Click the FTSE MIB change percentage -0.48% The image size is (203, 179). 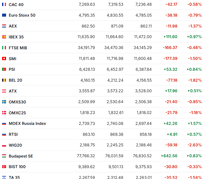point(195,48)
